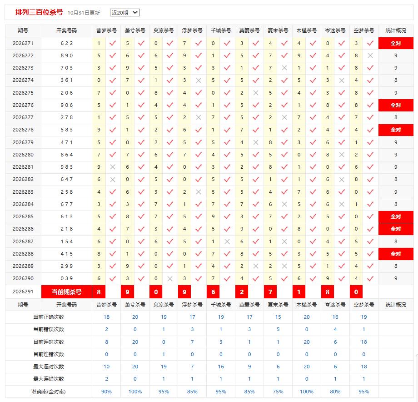Click the red check in row 2026276 under 浮梦杀号
The image size is (418, 402).
point(199,105)
